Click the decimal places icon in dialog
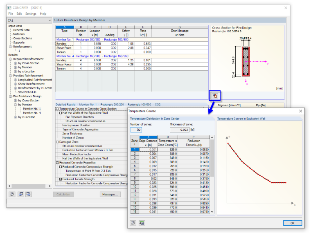This screenshot has width=311, height=233. [142, 223]
